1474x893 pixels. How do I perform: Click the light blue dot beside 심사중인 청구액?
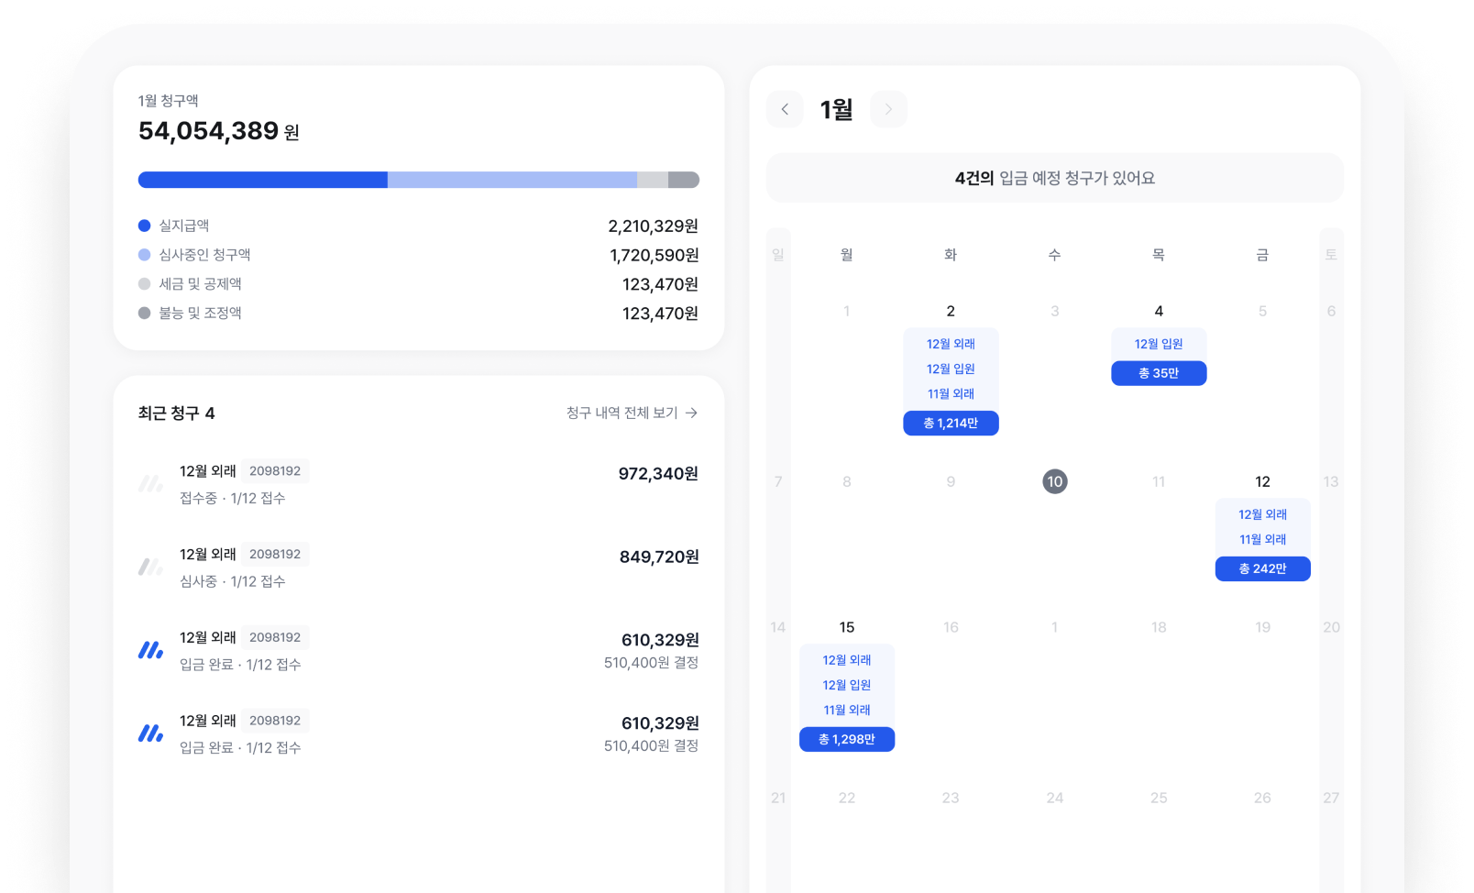tap(144, 255)
